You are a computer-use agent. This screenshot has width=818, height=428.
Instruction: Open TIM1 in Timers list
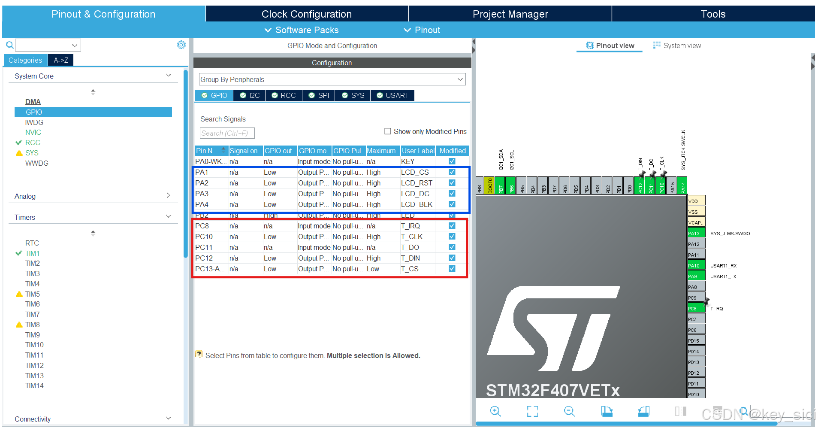click(32, 253)
